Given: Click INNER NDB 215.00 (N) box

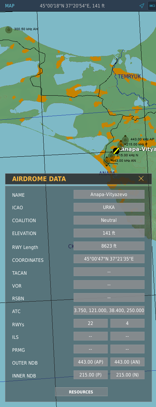Looking at the screenshot, I should 127,375.
